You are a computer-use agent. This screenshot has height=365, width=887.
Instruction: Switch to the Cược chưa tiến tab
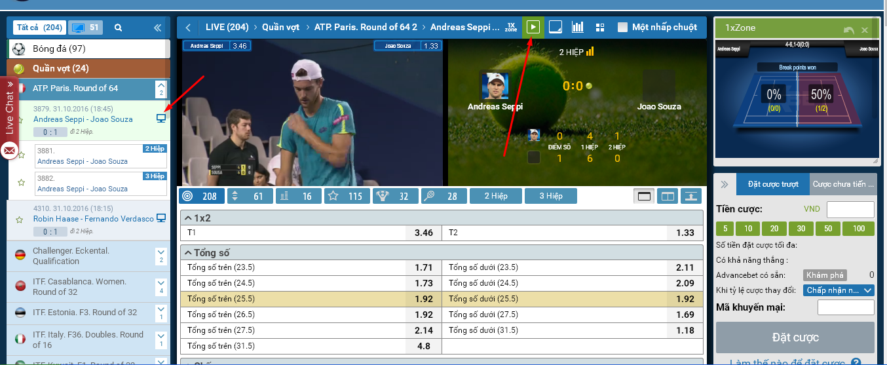[843, 184]
